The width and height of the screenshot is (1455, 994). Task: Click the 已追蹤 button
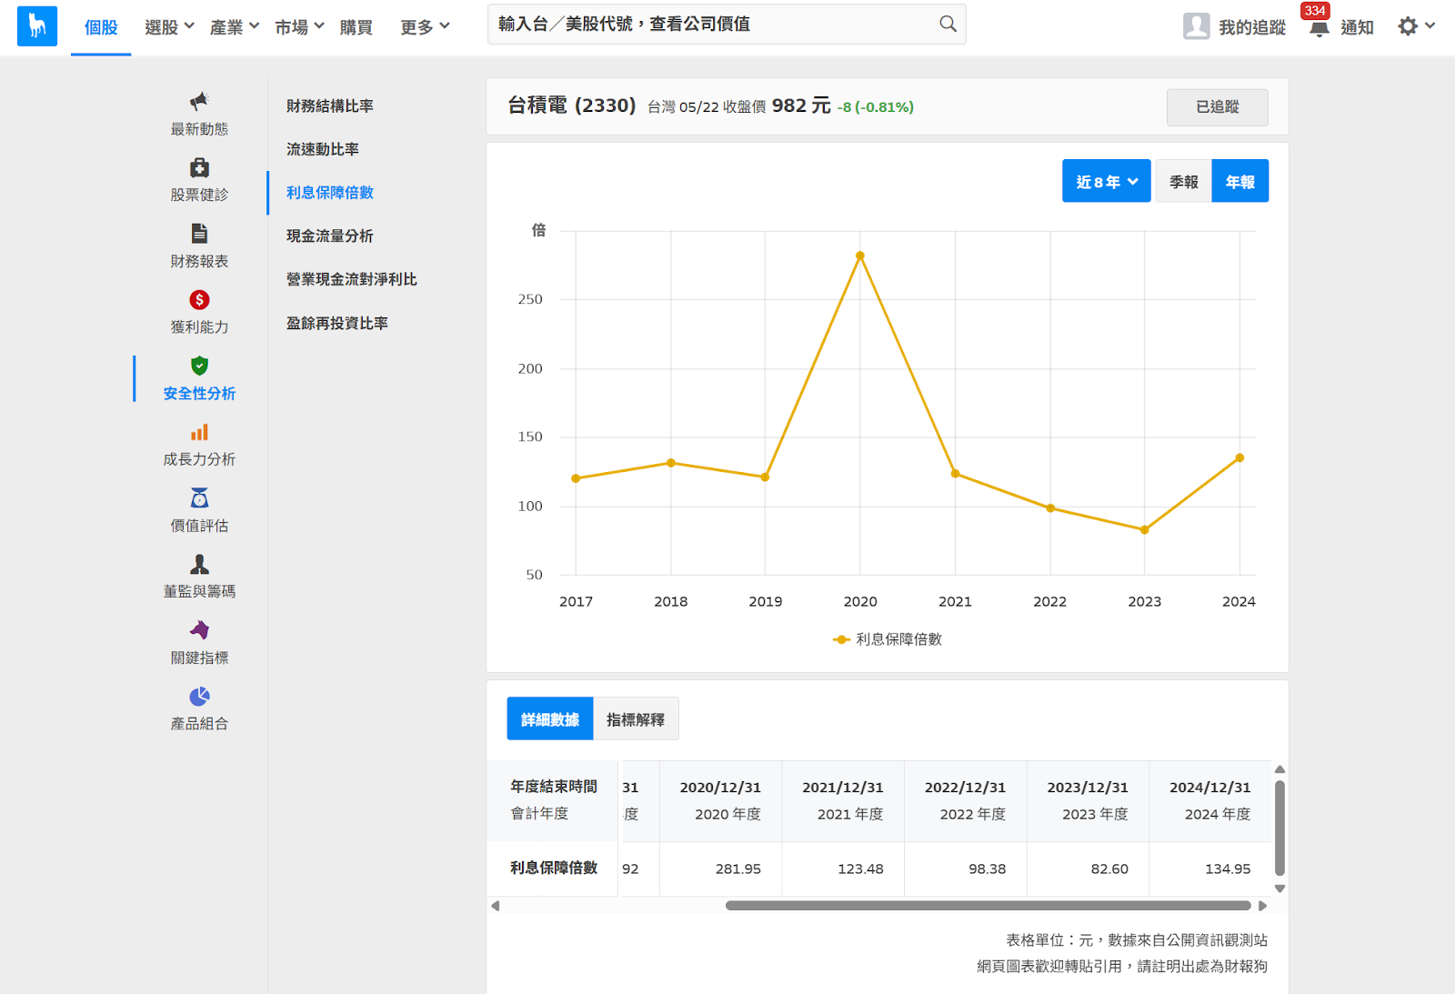pos(1218,107)
